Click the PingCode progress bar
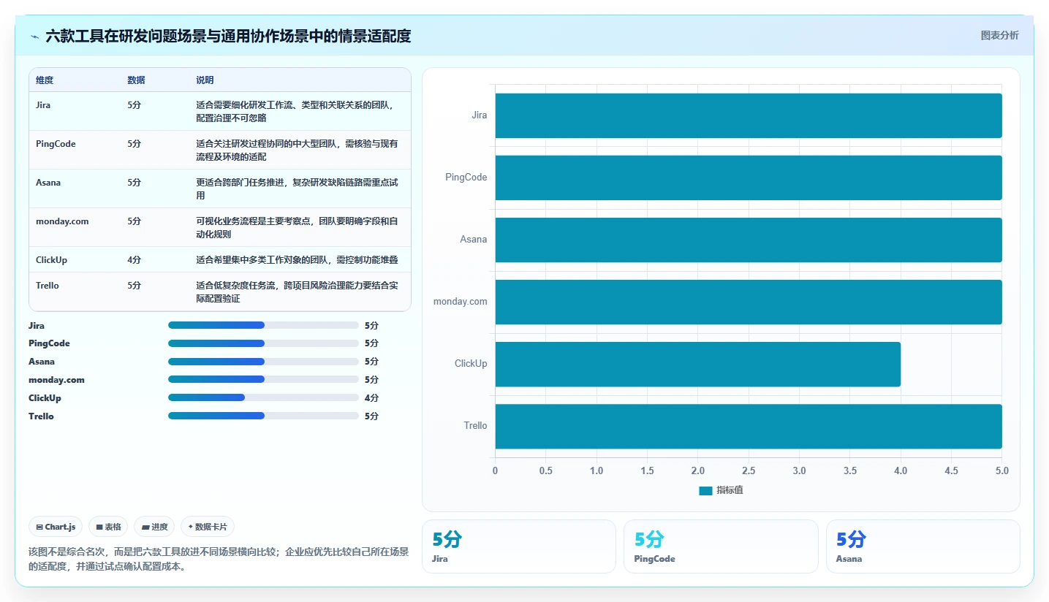The width and height of the screenshot is (1049, 602). 263,343
